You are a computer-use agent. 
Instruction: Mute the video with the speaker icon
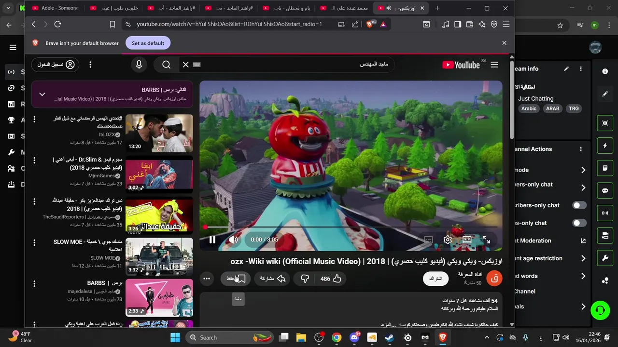(233, 240)
